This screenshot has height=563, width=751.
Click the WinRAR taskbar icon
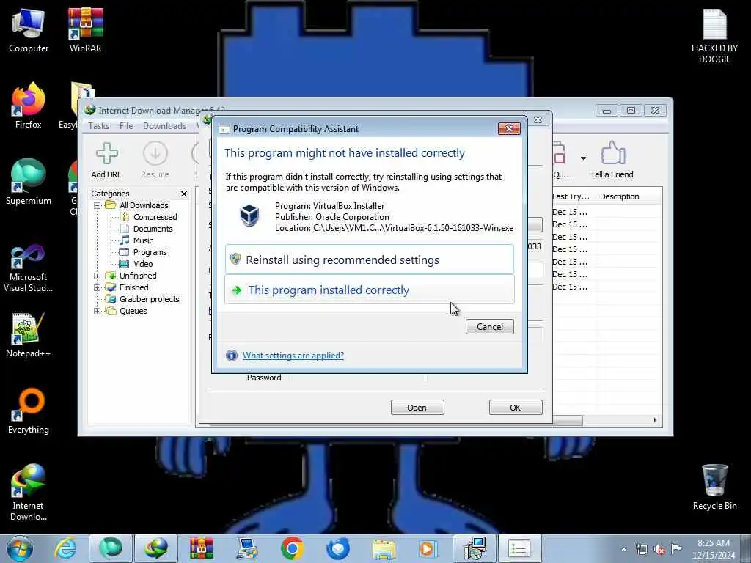tap(202, 548)
